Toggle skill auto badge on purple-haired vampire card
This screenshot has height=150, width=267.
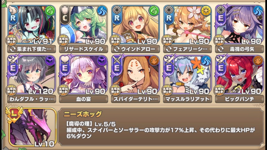(63, 90)
